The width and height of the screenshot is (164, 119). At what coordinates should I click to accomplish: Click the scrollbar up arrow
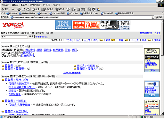point(162,21)
